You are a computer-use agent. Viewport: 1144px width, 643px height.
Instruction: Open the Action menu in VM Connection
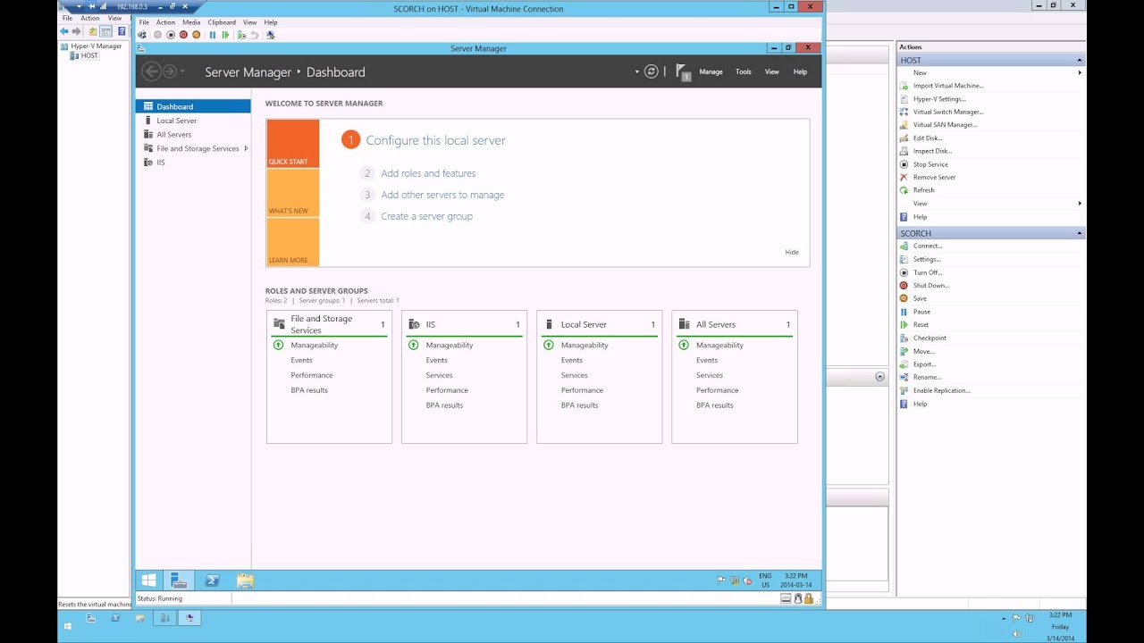(x=166, y=22)
